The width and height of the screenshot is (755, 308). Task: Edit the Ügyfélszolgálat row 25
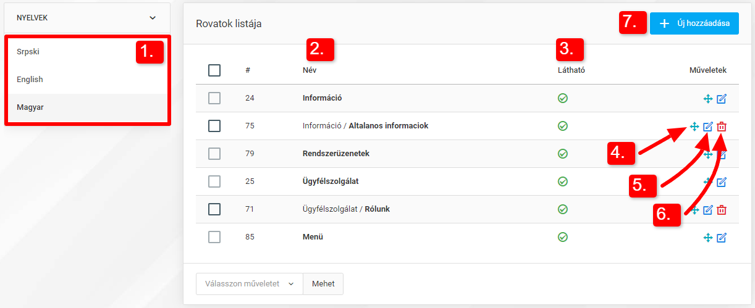click(722, 182)
